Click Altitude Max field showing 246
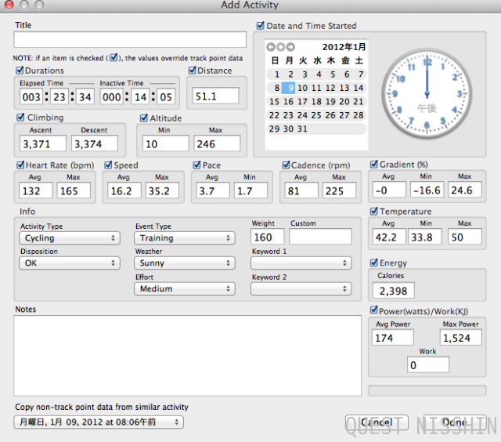The width and height of the screenshot is (501, 442). 217,143
